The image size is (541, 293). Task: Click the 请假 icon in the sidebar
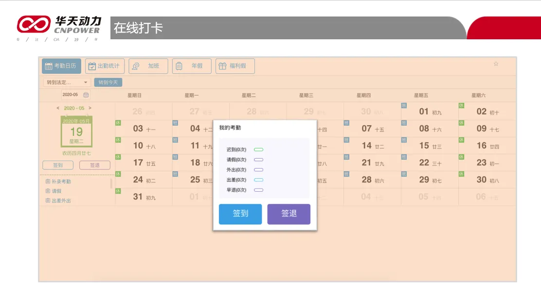[48, 191]
